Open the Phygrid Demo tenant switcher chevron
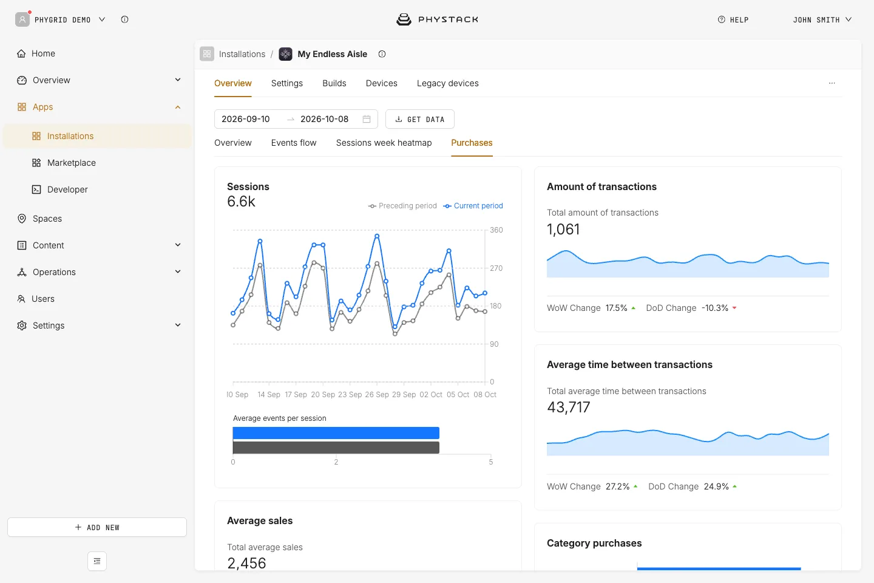Viewport: 874px width, 583px height. 102,19
